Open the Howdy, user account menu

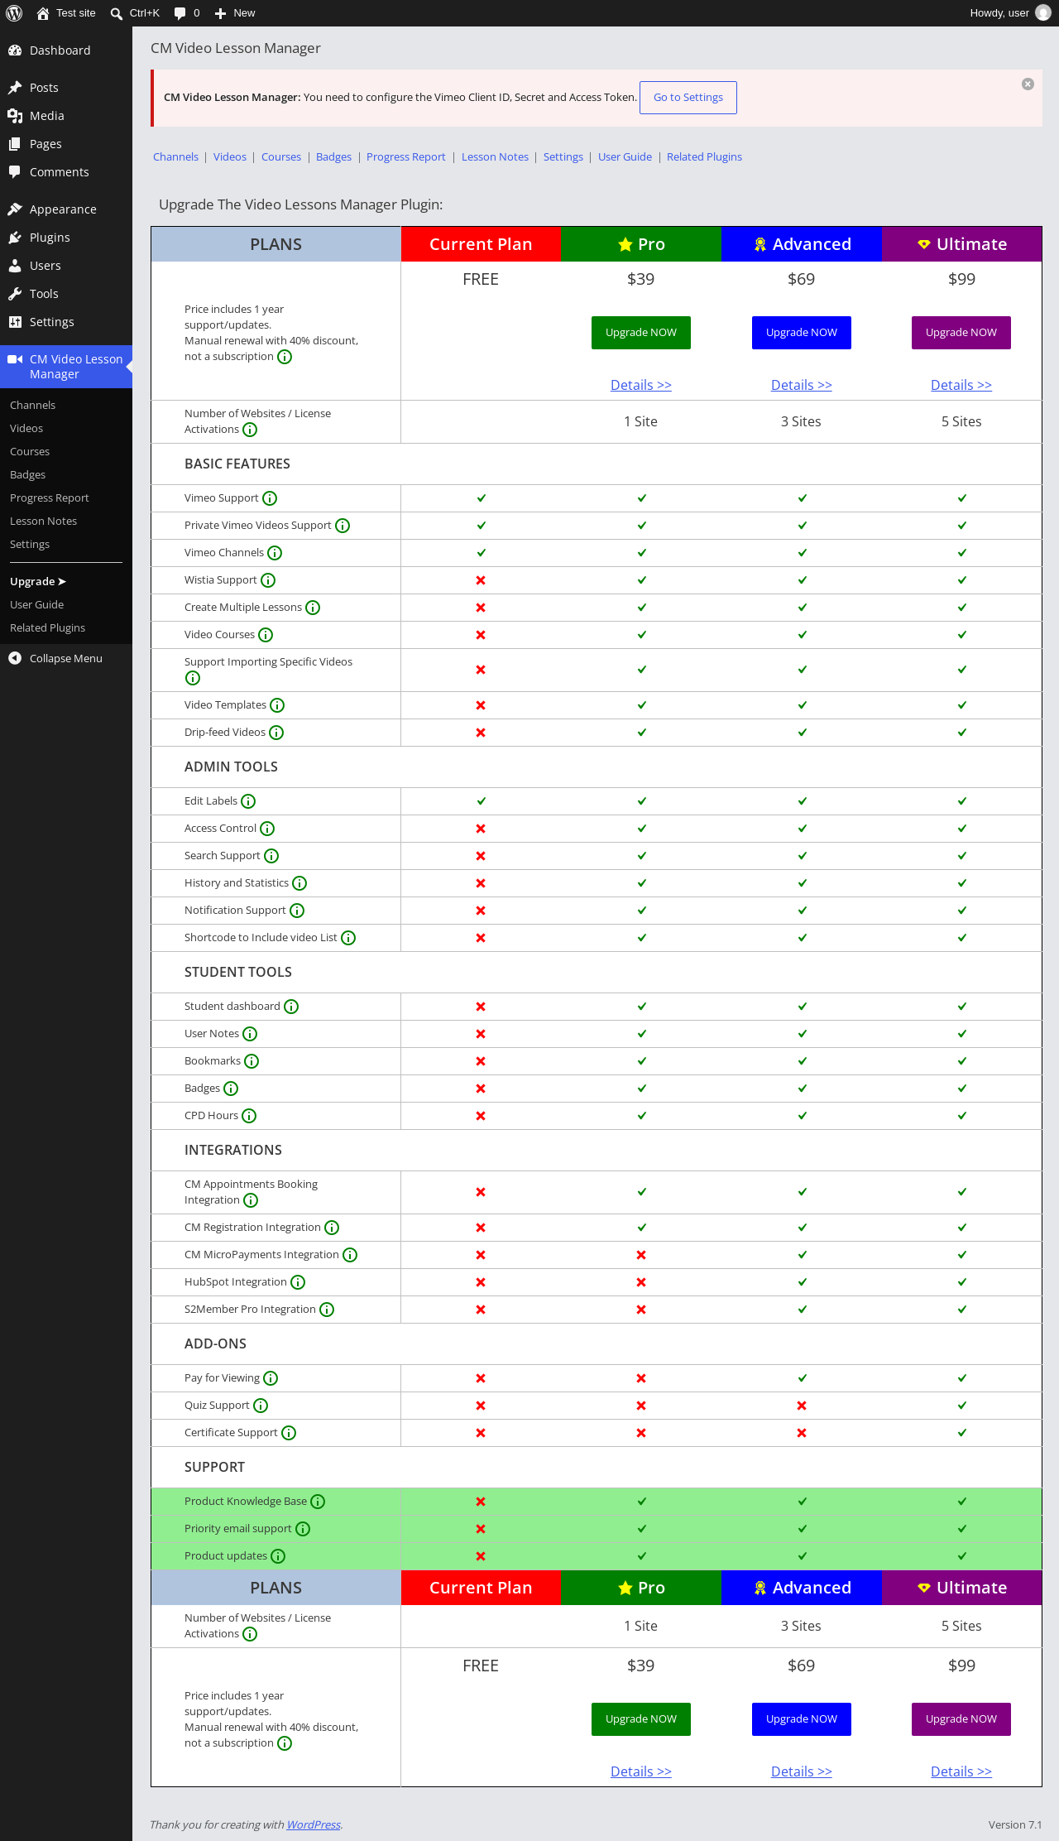tap(1010, 13)
